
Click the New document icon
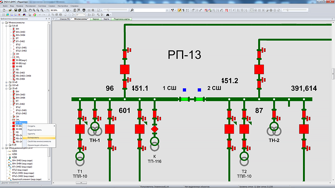[x=3, y=11]
